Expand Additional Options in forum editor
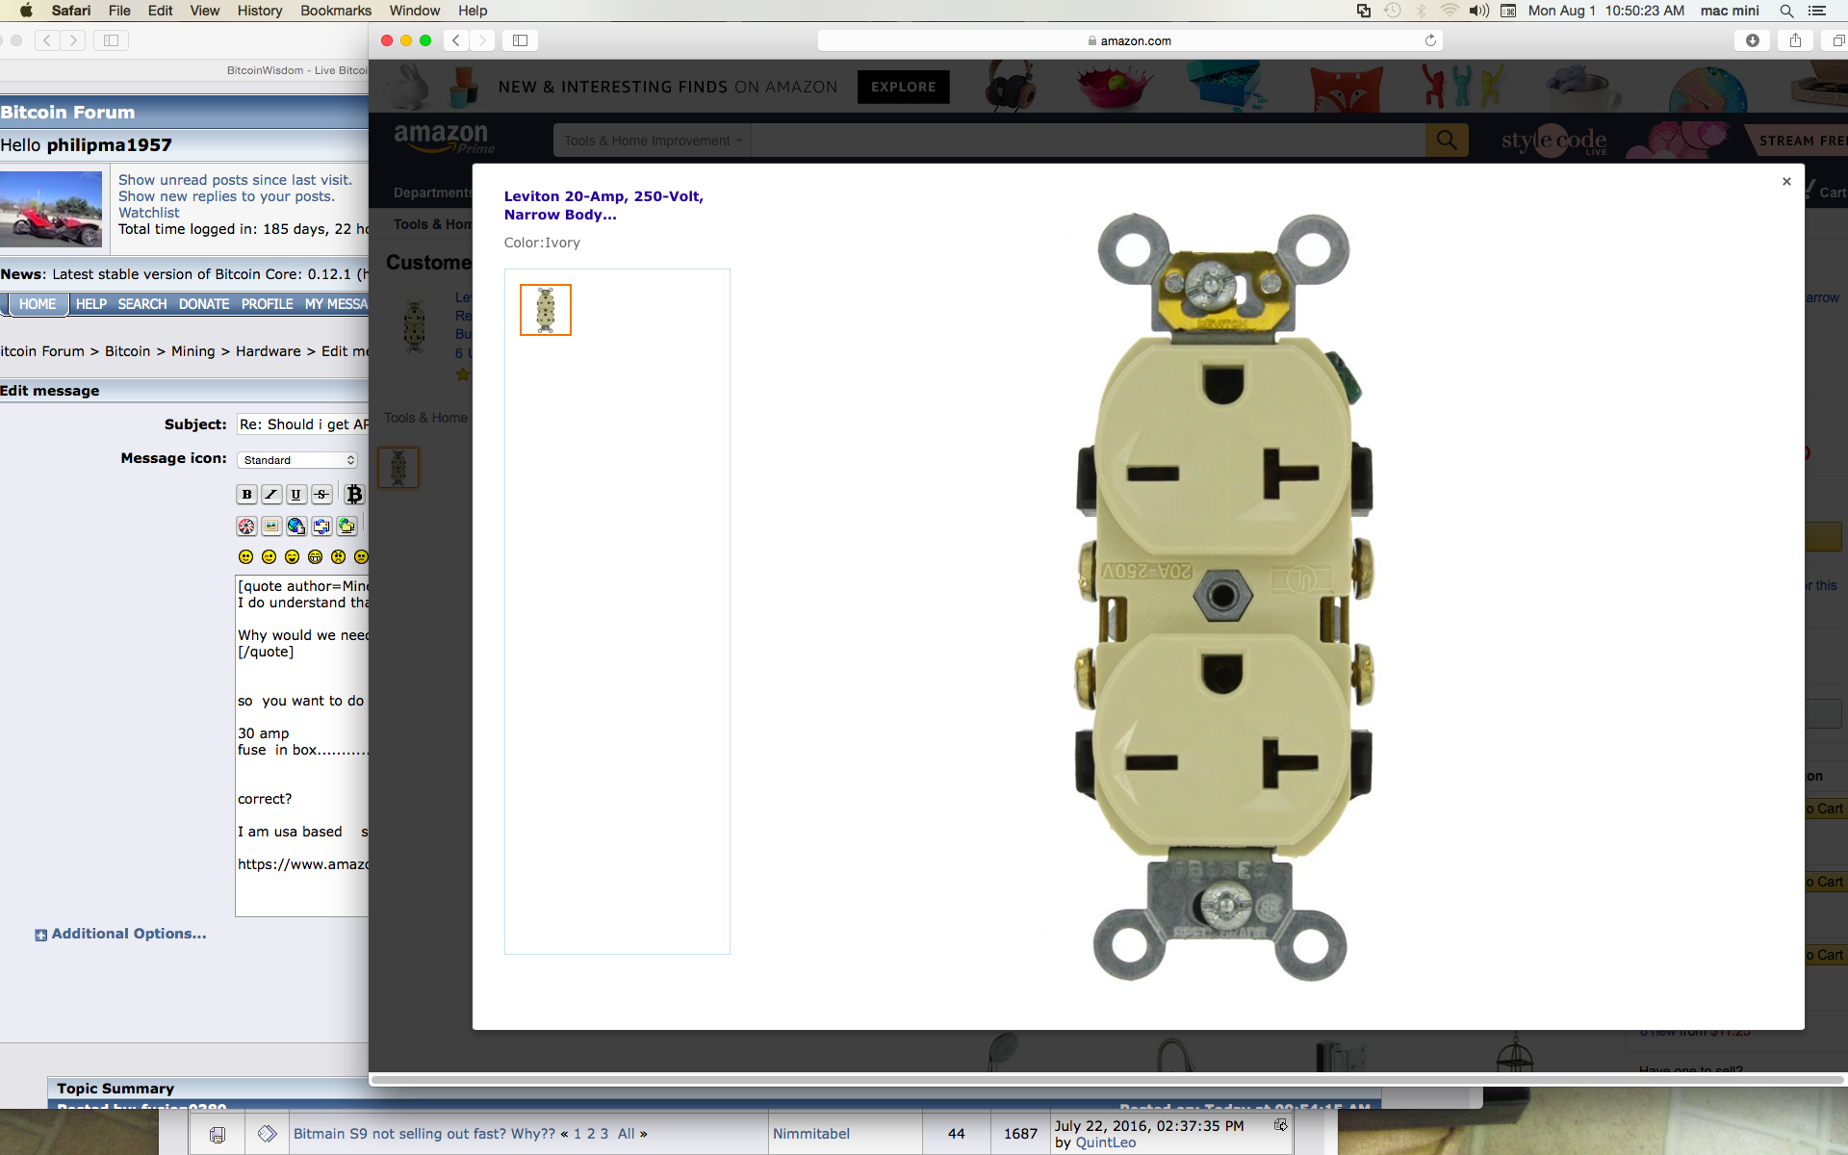 129,934
